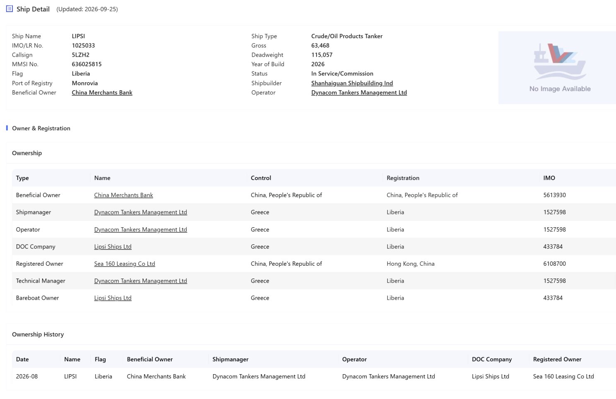The height and width of the screenshot is (399, 616).
Task: Click Hong Kong, China registration cell
Action: pos(410,264)
